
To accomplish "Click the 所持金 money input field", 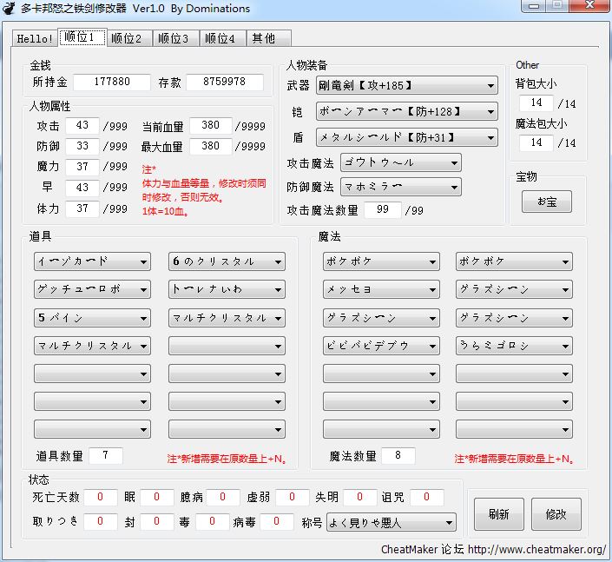I will [111, 83].
